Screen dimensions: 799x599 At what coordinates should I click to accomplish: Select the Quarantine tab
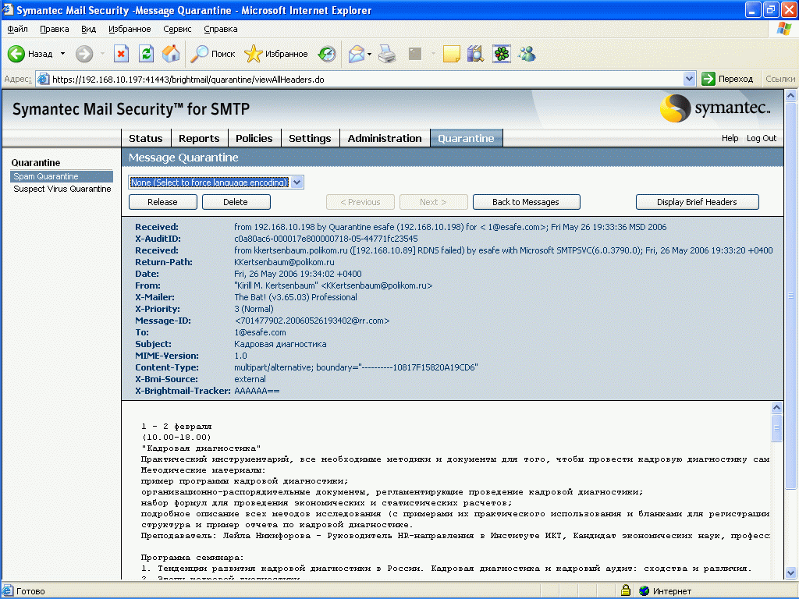[467, 138]
